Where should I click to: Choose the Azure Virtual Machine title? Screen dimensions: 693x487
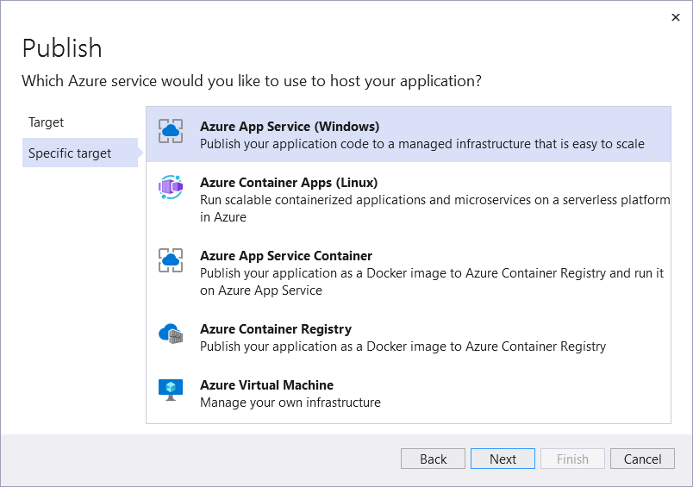(x=266, y=385)
